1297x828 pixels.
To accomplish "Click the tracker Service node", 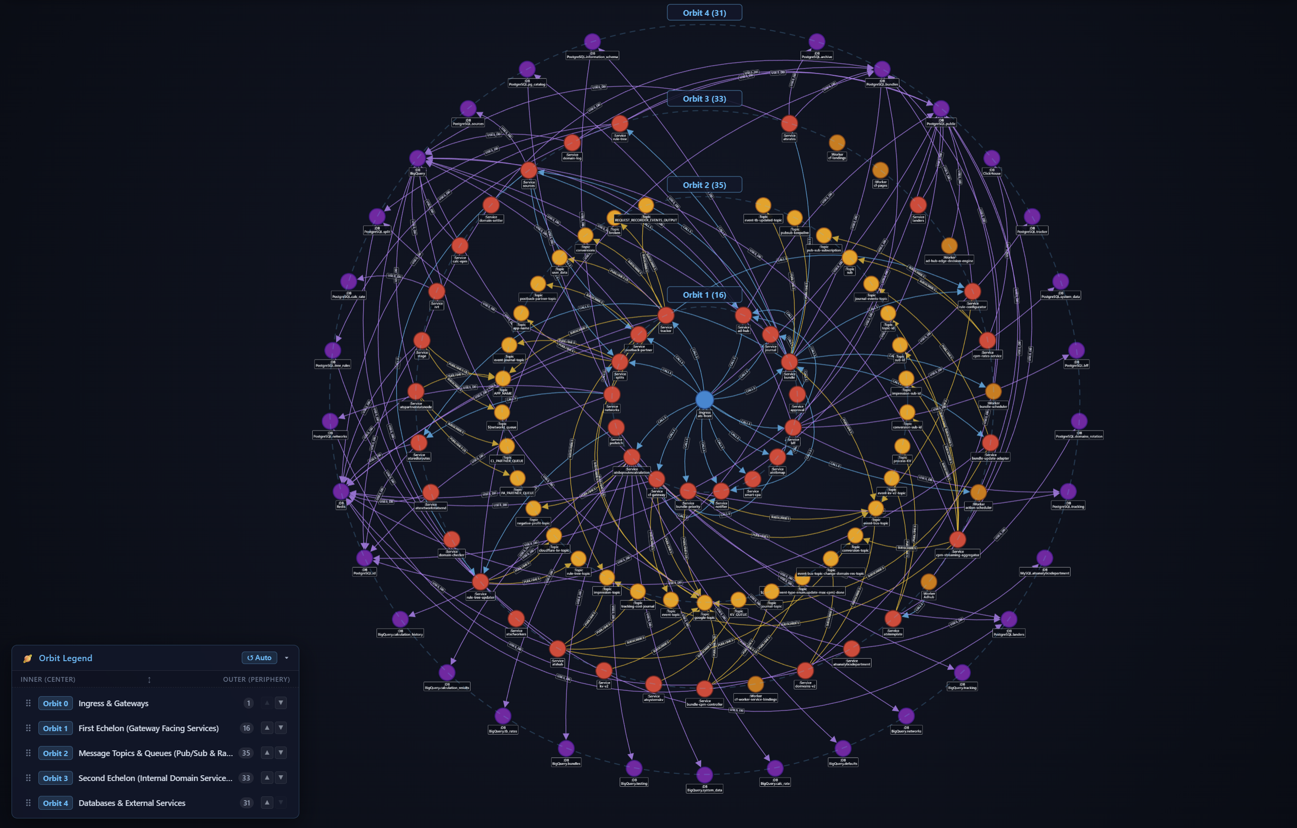I will pos(666,315).
